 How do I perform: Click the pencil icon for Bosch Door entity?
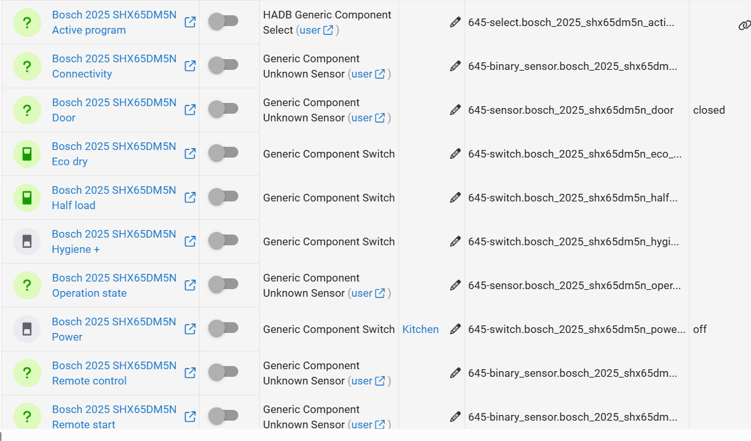click(x=455, y=110)
